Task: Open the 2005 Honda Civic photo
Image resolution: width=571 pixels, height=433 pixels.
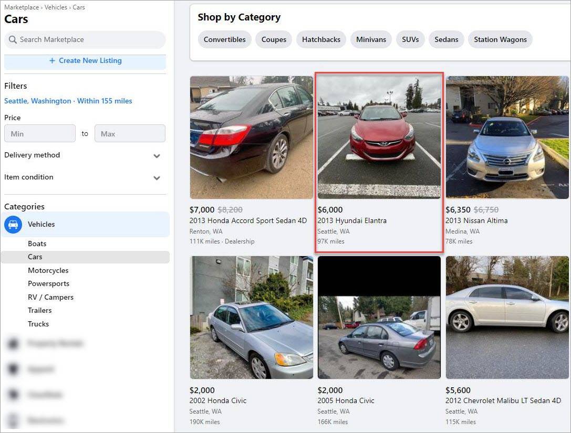Action: [379, 318]
